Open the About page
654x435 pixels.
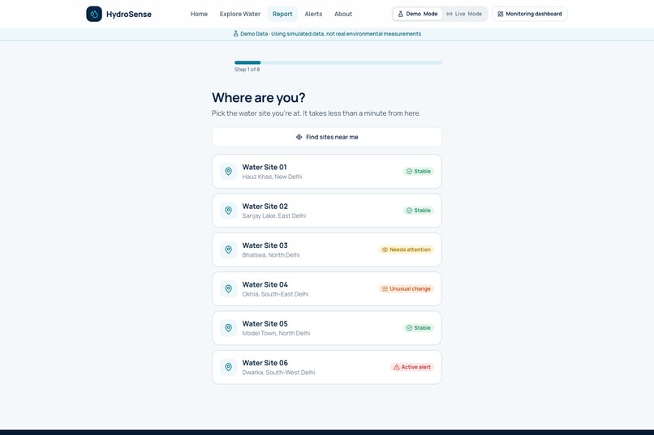click(x=343, y=14)
